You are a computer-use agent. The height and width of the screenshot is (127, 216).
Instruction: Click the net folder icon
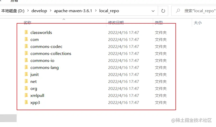[x=26, y=81]
